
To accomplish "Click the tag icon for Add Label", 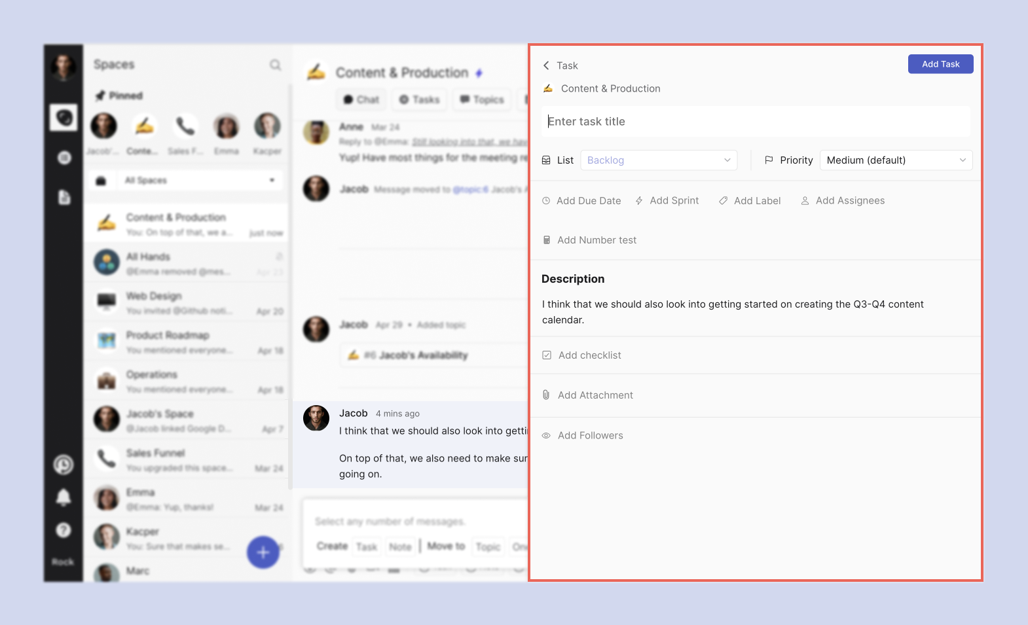I will 723,201.
